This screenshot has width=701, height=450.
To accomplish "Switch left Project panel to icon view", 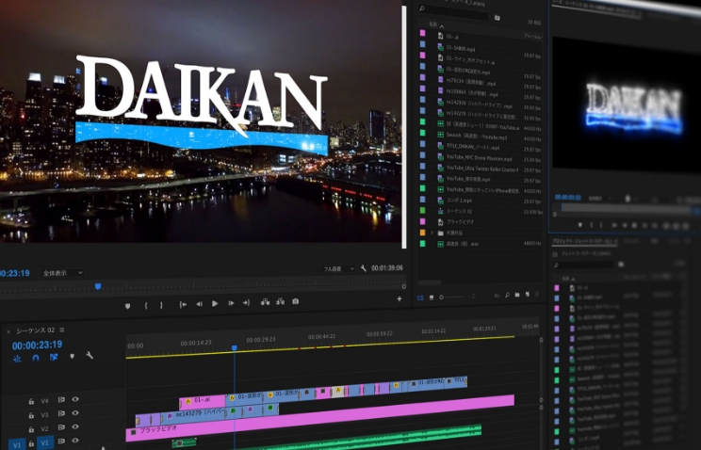I will (x=432, y=297).
